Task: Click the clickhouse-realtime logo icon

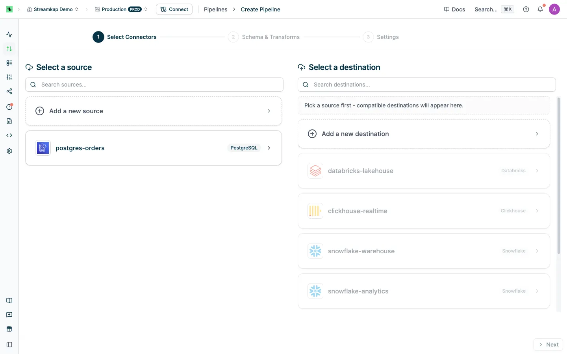Action: point(315,211)
